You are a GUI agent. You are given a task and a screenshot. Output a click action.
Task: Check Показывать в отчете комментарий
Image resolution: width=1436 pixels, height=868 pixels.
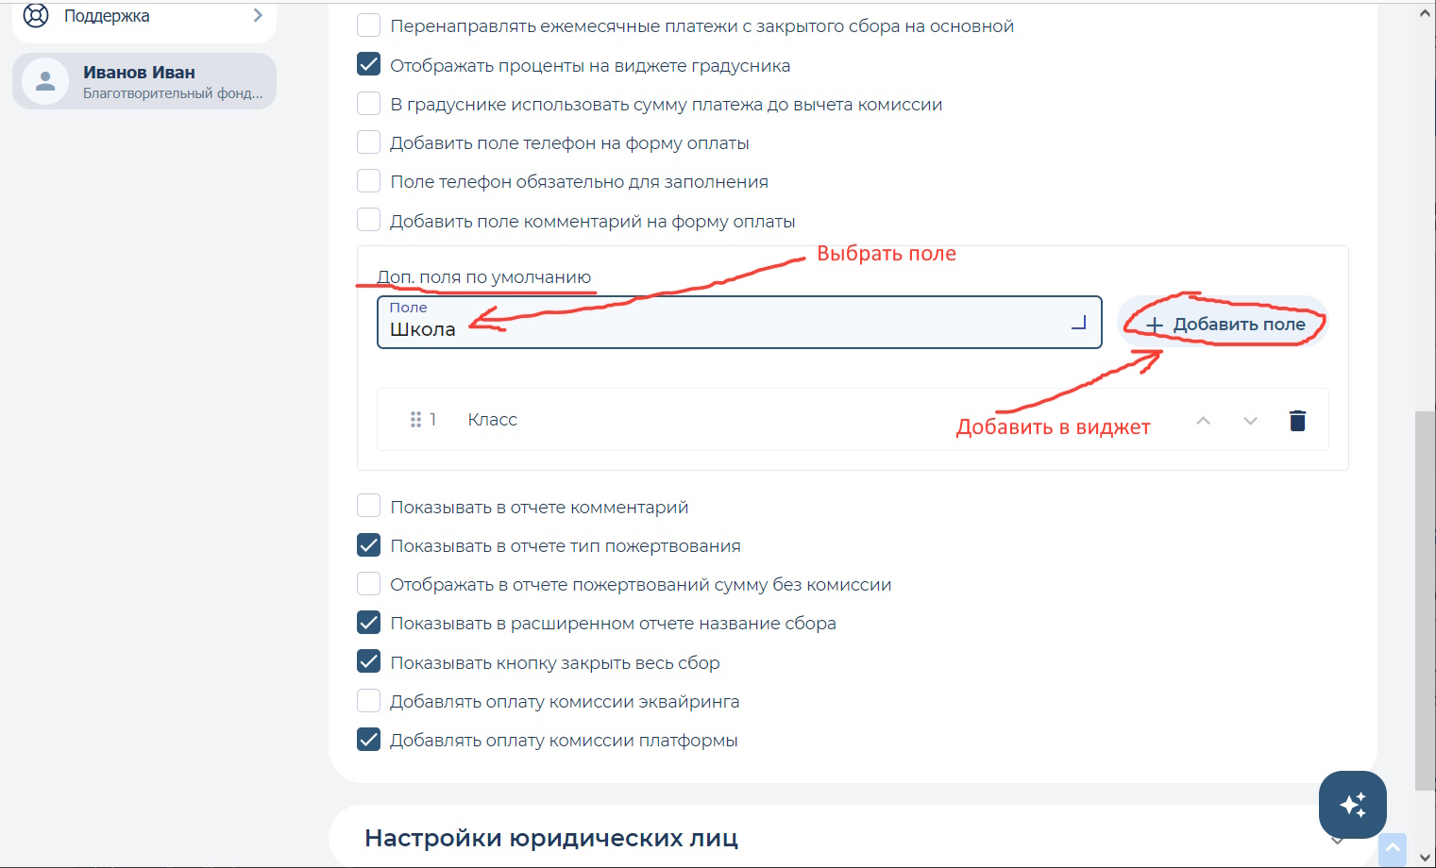(369, 507)
